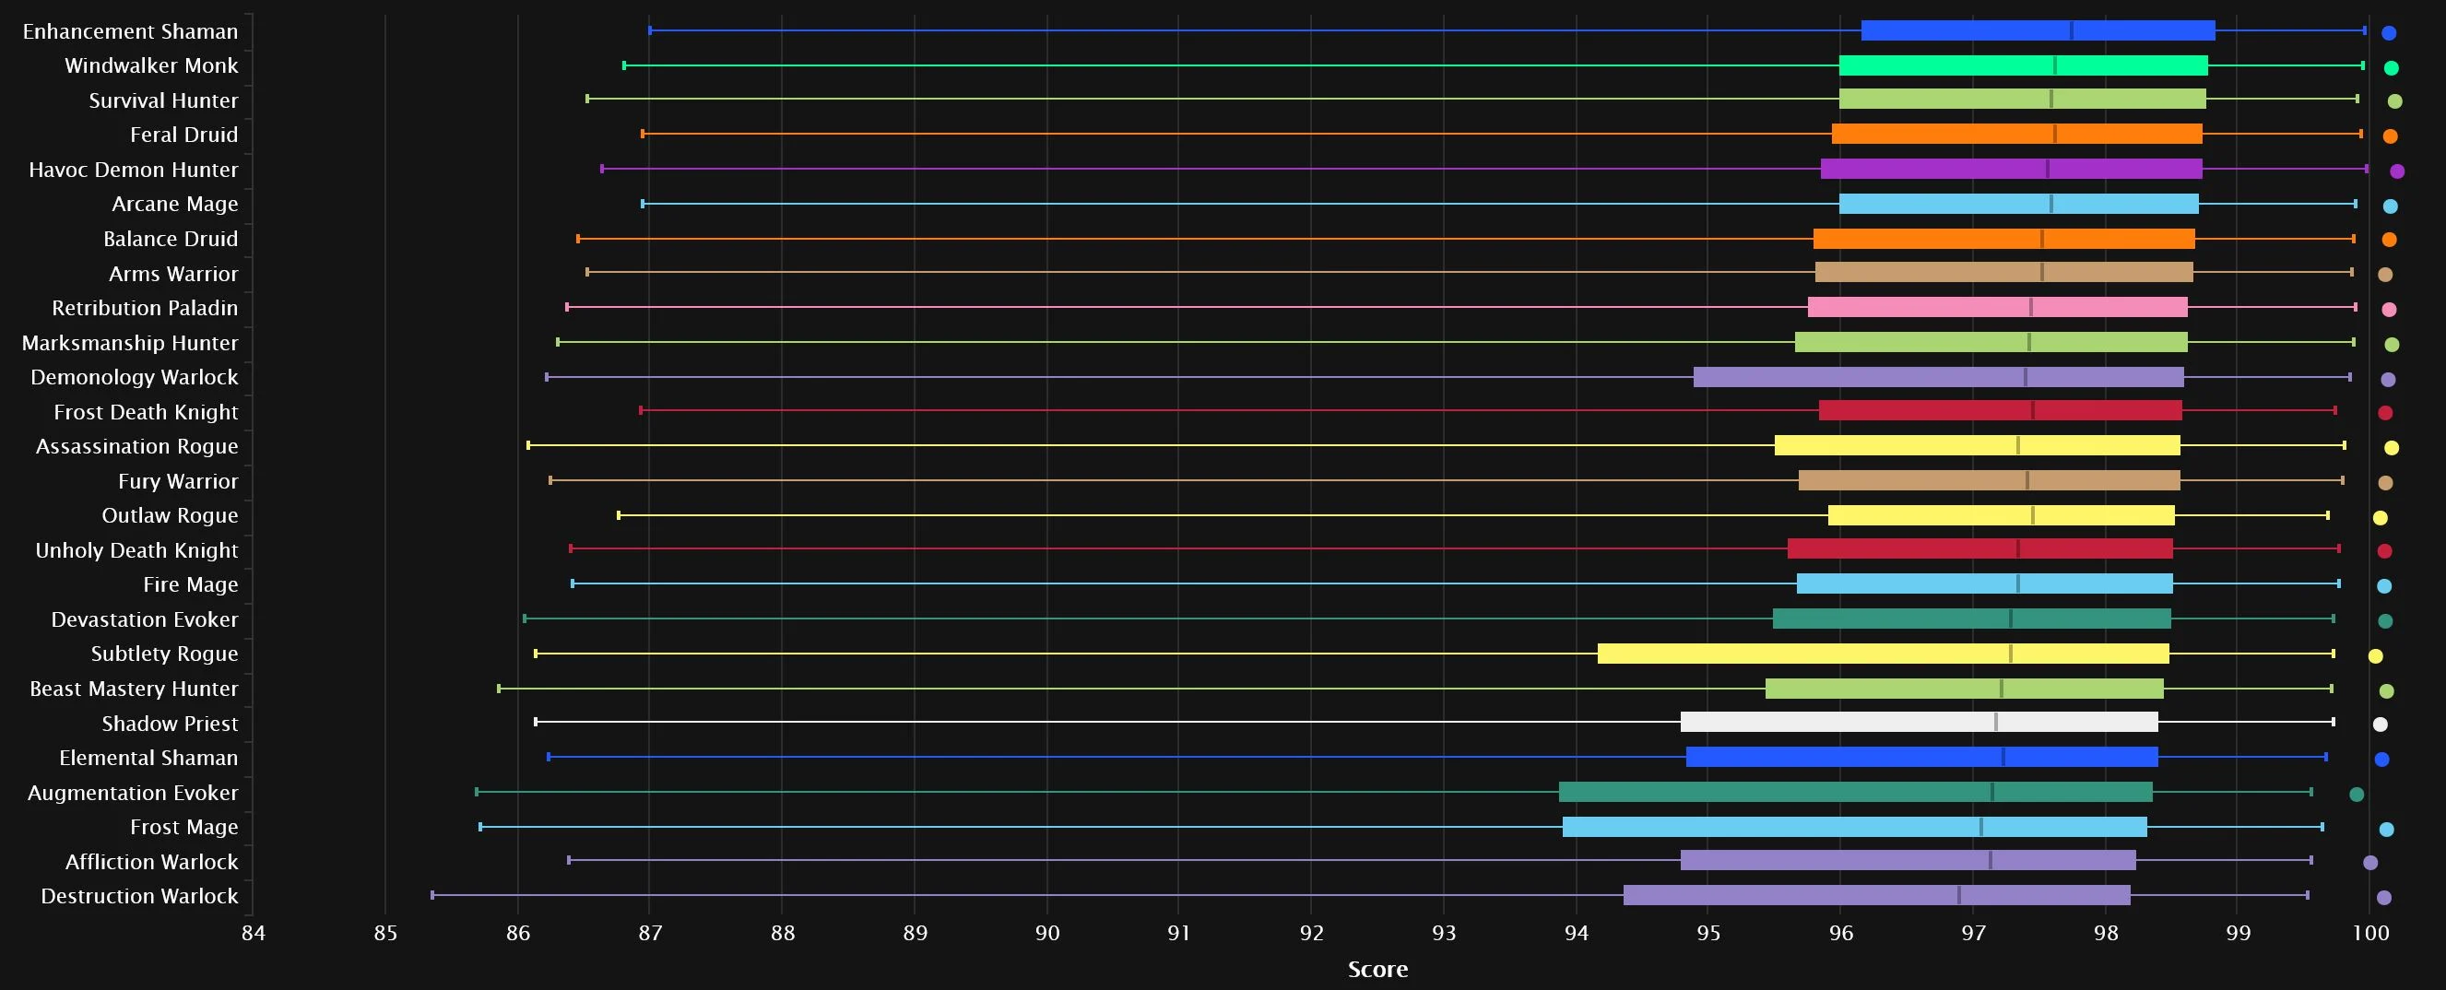The height and width of the screenshot is (990, 2446).
Task: Click the Feral Druid orange box bar
Action: click(2016, 134)
